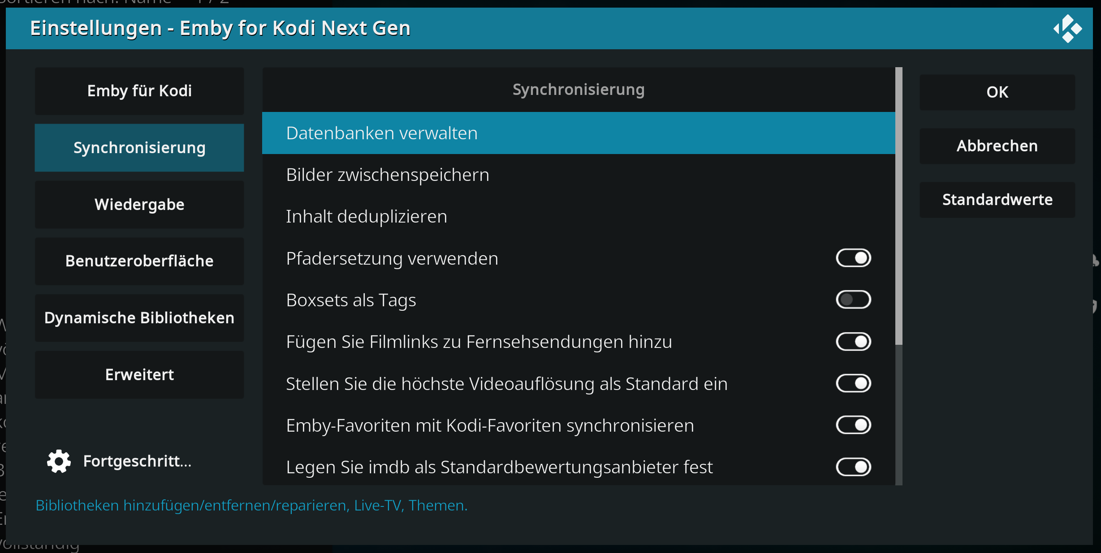This screenshot has width=1101, height=553.
Task: Open Benutzeroberfläche settings category
Action: (139, 261)
